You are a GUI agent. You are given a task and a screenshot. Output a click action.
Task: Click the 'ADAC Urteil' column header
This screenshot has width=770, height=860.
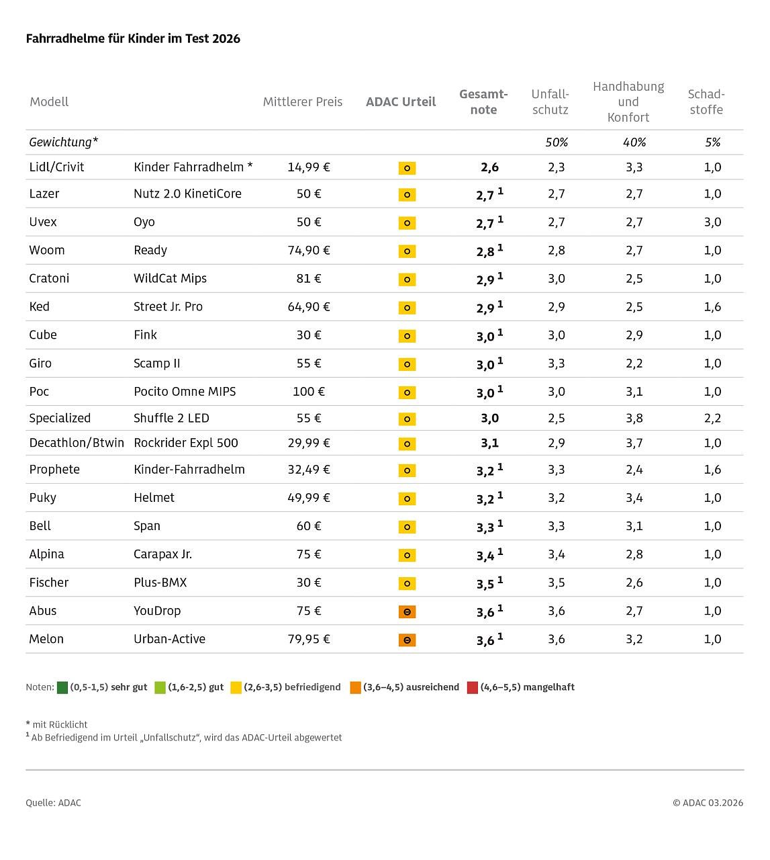click(x=401, y=102)
